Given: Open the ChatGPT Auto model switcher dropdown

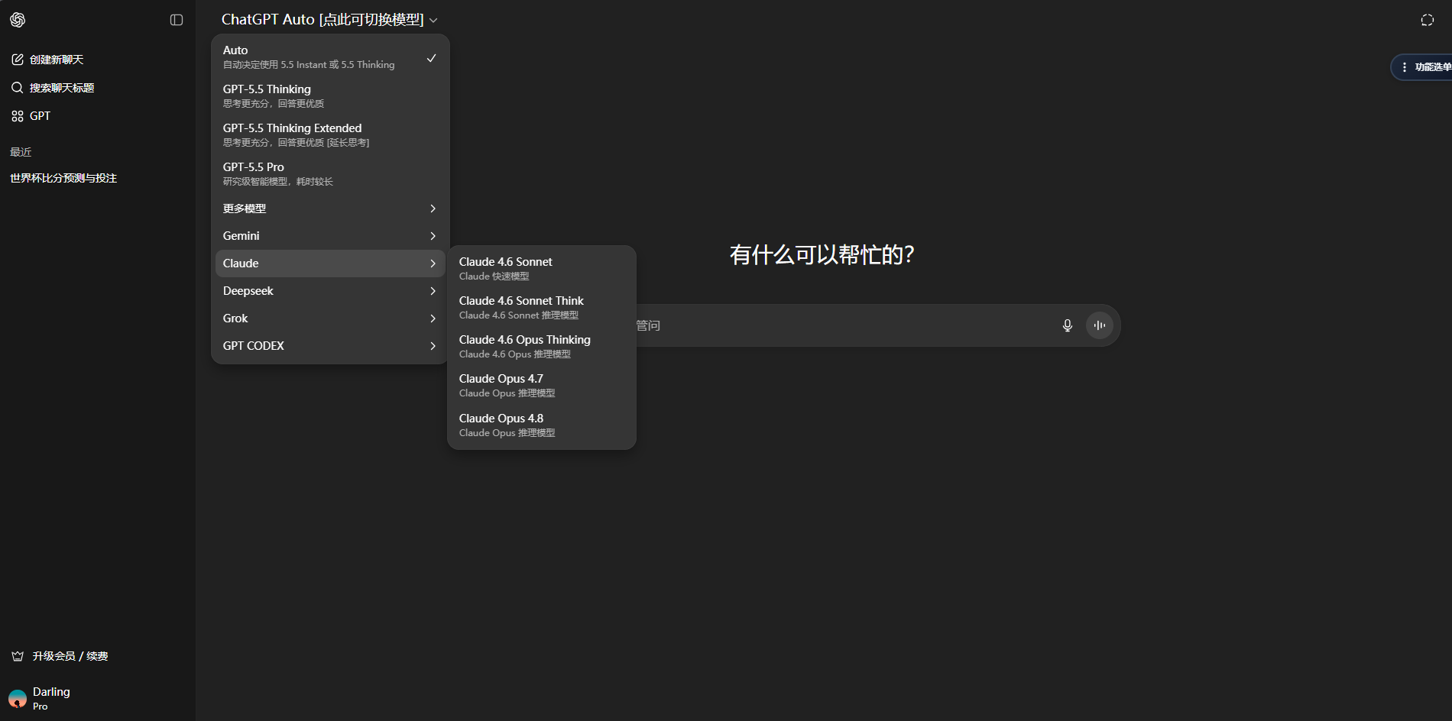Looking at the screenshot, I should click(329, 20).
